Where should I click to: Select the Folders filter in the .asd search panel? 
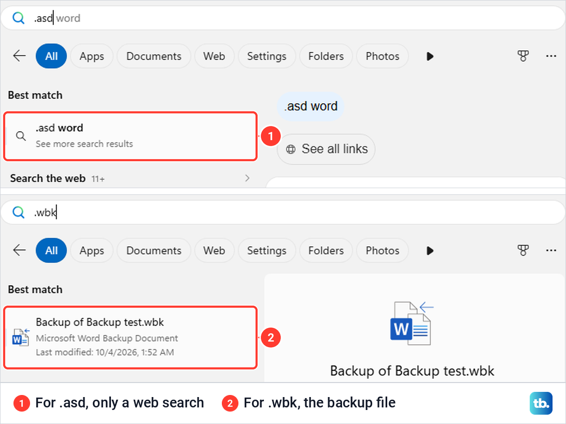coord(326,56)
